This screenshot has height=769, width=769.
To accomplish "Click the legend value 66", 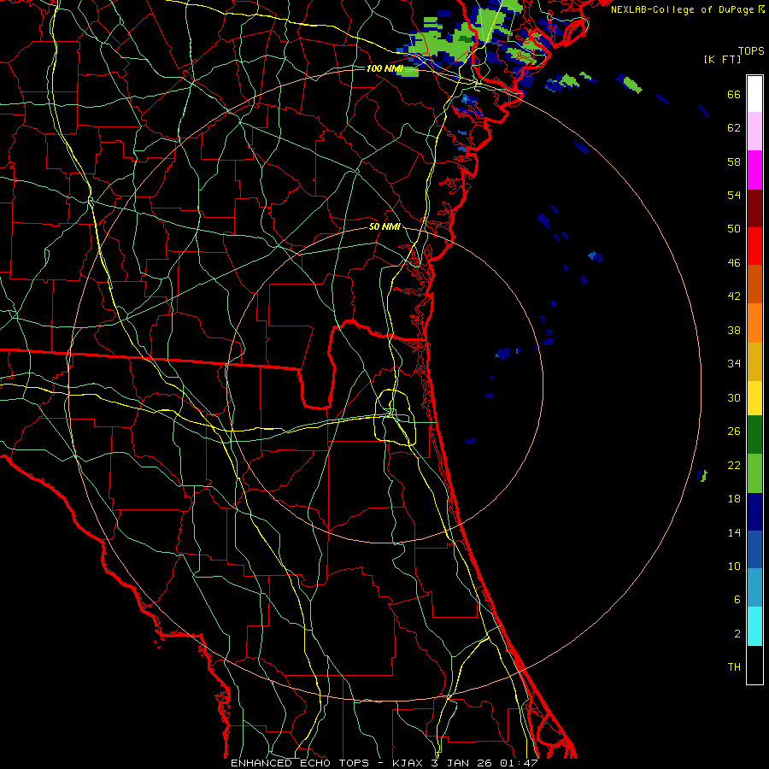I will pos(734,95).
